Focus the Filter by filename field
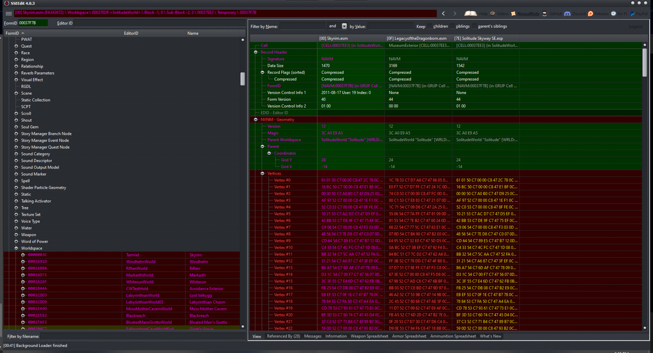Image resolution: width=653 pixels, height=353 pixels. (142, 336)
